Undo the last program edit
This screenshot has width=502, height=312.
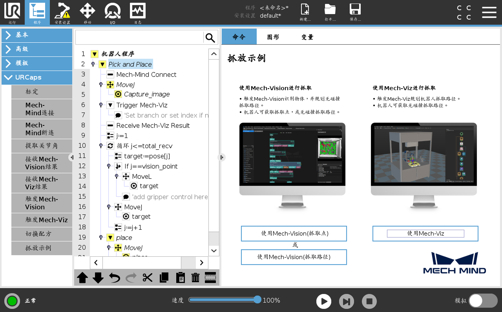coord(114,278)
